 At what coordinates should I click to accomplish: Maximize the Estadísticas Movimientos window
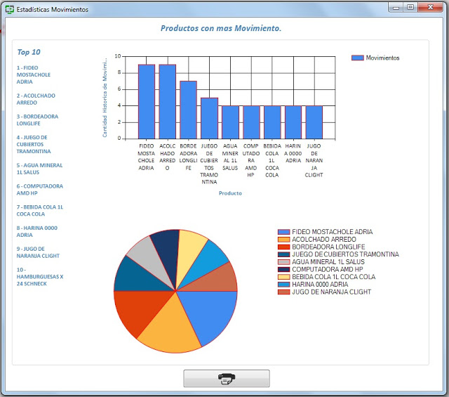[x=410, y=7]
